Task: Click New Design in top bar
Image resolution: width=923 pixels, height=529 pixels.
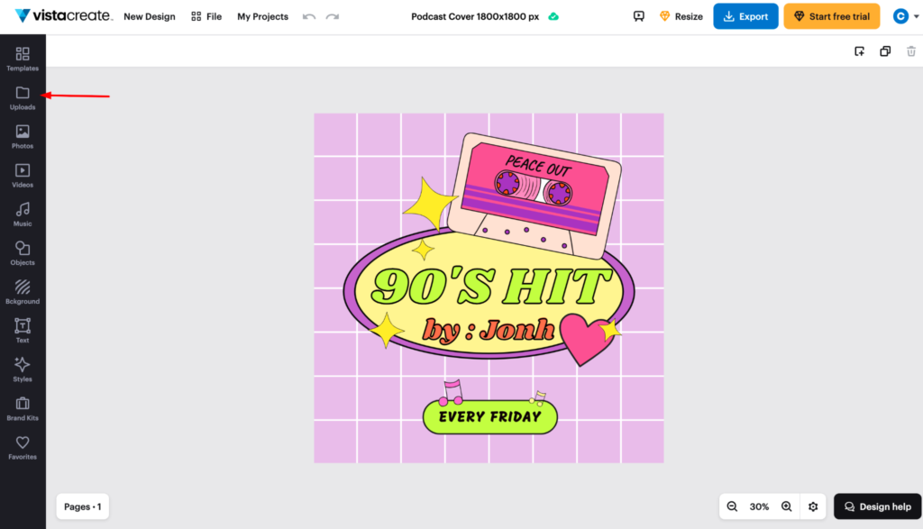Action: coord(150,16)
